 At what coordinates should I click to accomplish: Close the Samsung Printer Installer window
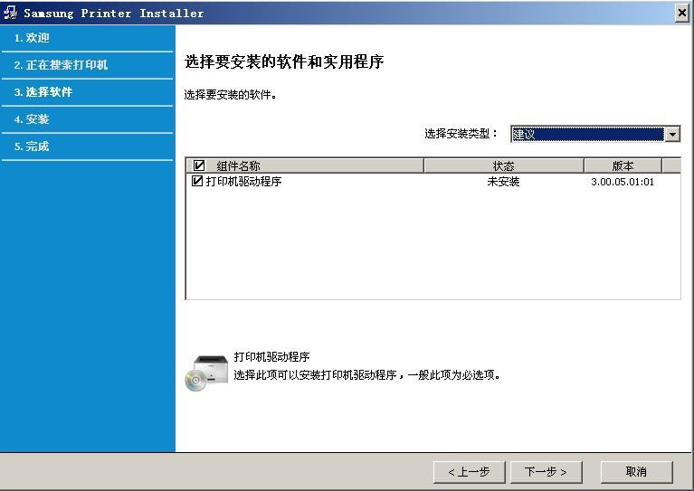click(x=682, y=13)
